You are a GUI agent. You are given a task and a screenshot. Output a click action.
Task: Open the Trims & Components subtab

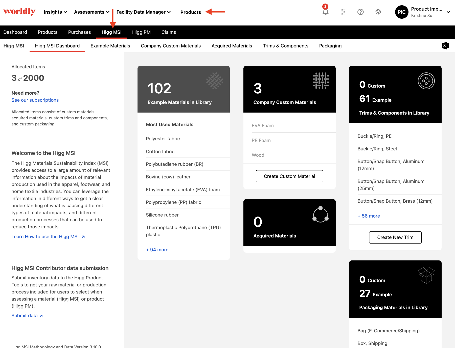coord(285,46)
